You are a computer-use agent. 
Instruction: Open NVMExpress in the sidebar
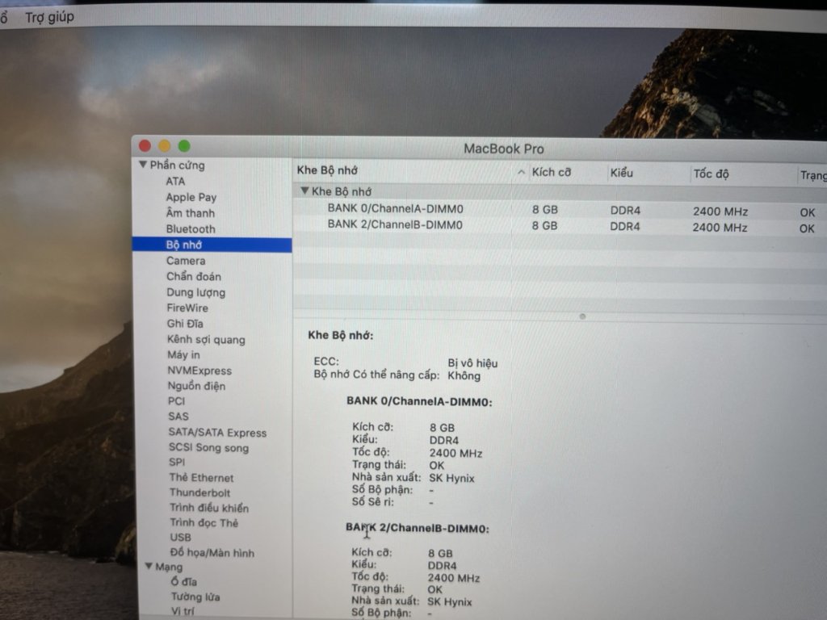coord(199,371)
